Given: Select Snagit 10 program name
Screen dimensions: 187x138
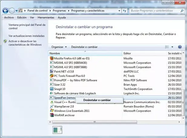Looking at the screenshot, I should pos(60,89).
